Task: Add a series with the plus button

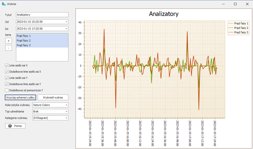Action: click(8, 41)
